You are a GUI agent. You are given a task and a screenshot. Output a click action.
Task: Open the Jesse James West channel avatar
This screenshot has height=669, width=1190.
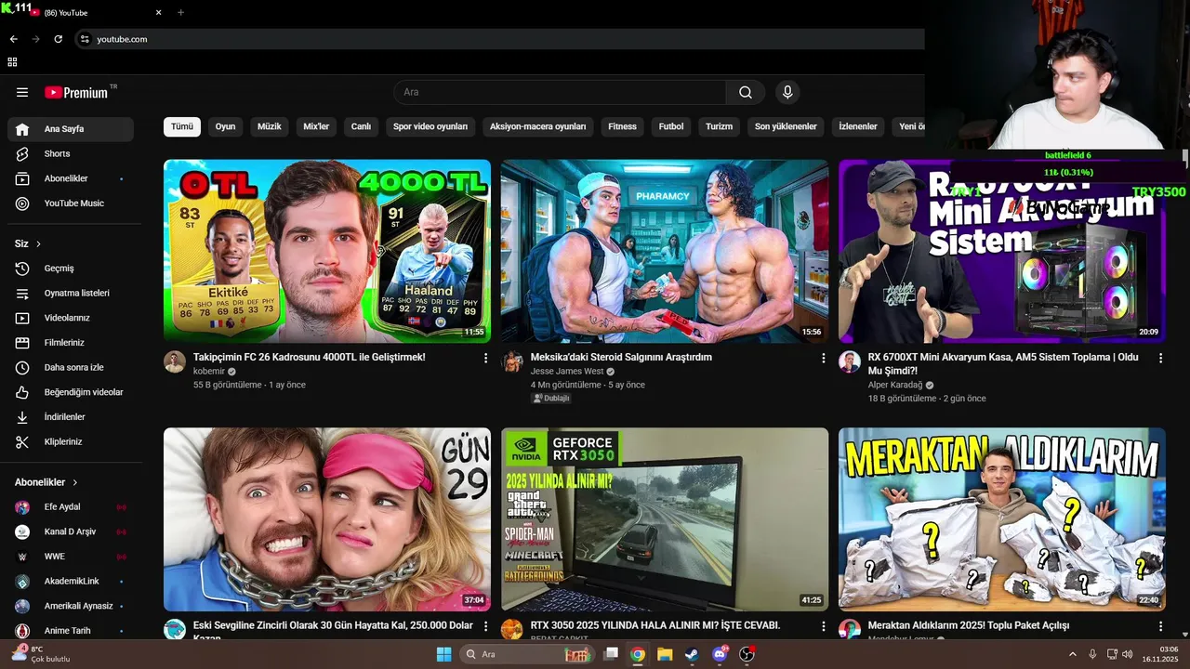pos(512,362)
